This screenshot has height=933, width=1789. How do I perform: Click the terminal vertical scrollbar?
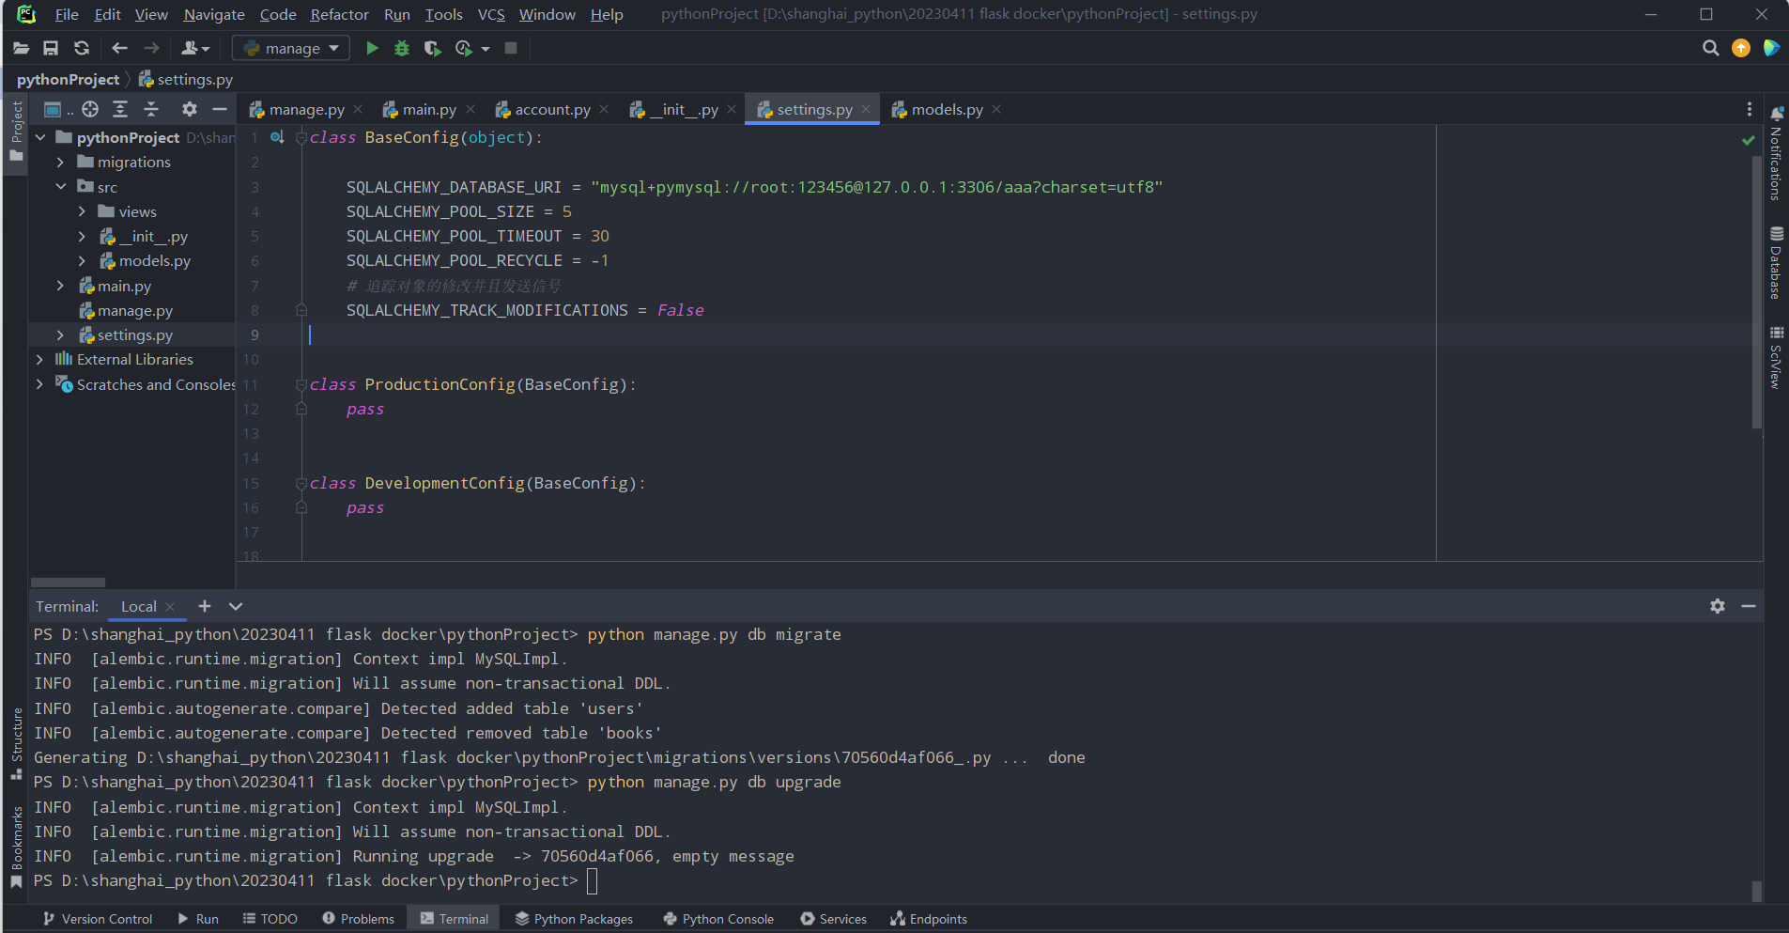pos(1756,890)
